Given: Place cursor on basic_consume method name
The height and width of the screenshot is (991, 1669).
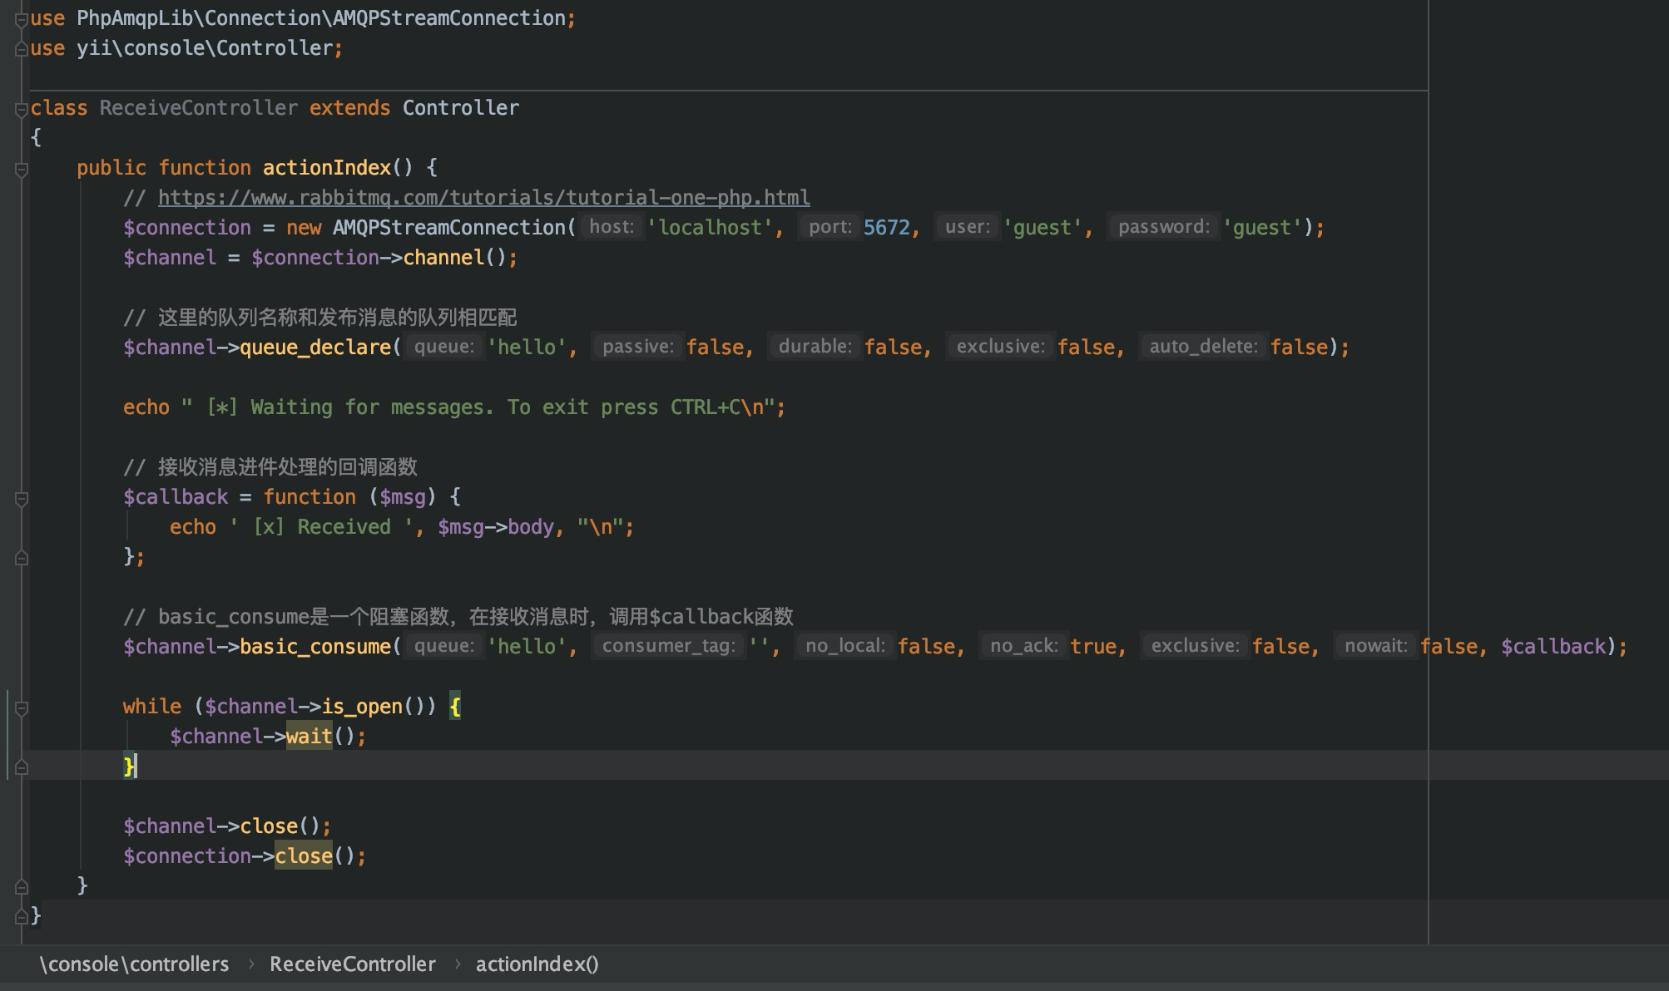Looking at the screenshot, I should pos(314,647).
